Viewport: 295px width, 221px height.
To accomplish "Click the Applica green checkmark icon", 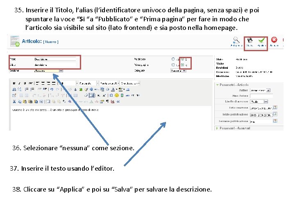I will point(261,40).
